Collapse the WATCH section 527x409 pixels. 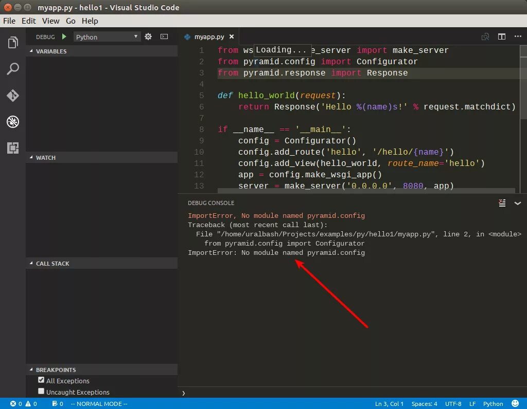101,157
